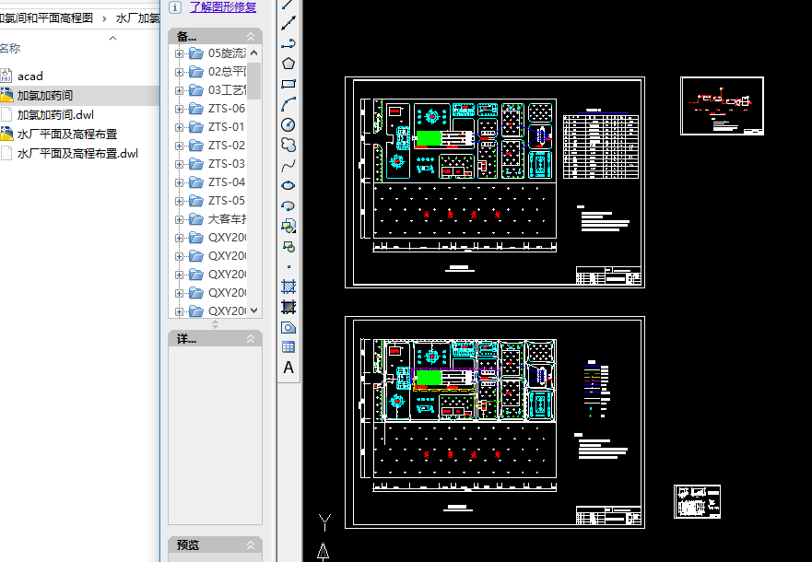Click the 水厂平面及高程布置 drawing file icon
This screenshot has height=562, width=812.
[6, 134]
